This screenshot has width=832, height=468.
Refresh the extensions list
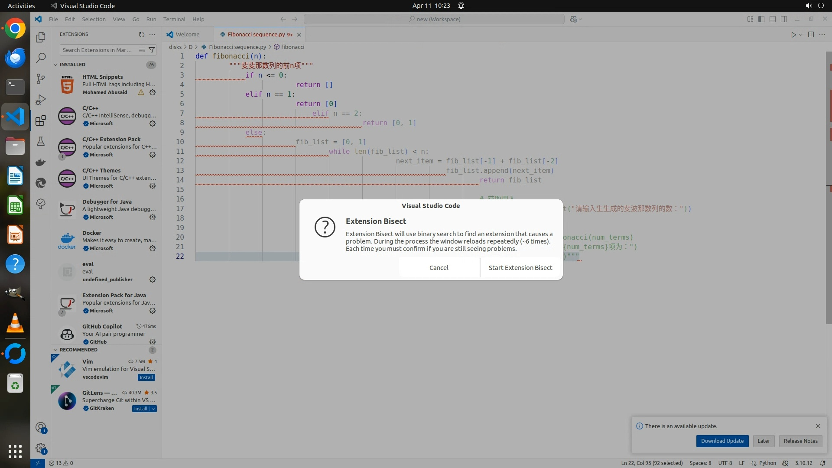pos(141,34)
